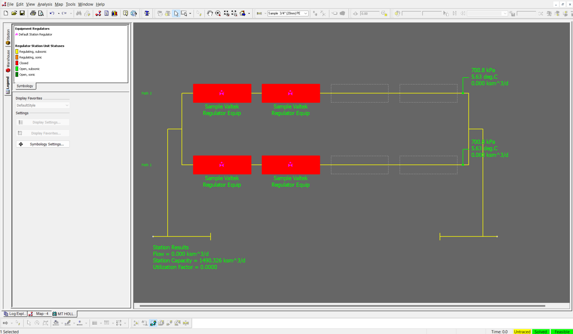
Task: Activate the Pan hand tool
Action: click(210, 13)
